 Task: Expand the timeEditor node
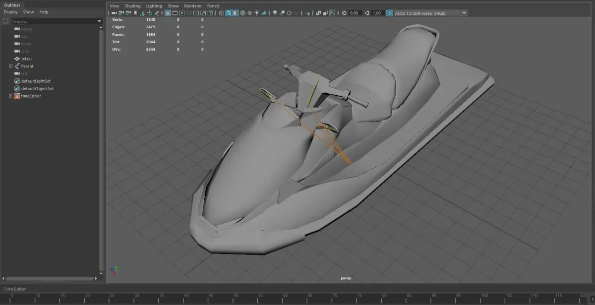(x=10, y=96)
